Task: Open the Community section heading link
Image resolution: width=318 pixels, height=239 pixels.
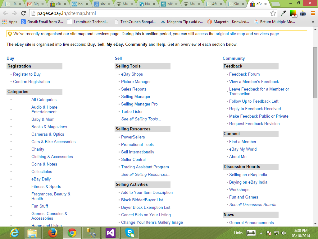Action: coord(234,58)
